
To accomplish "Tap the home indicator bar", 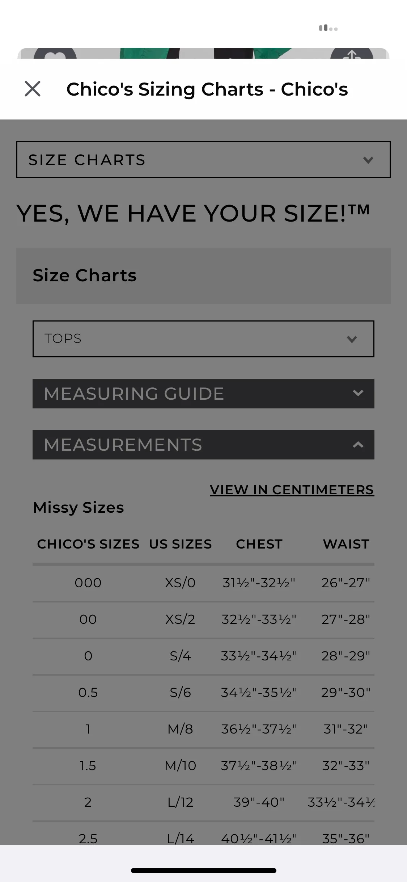I will pos(204,870).
